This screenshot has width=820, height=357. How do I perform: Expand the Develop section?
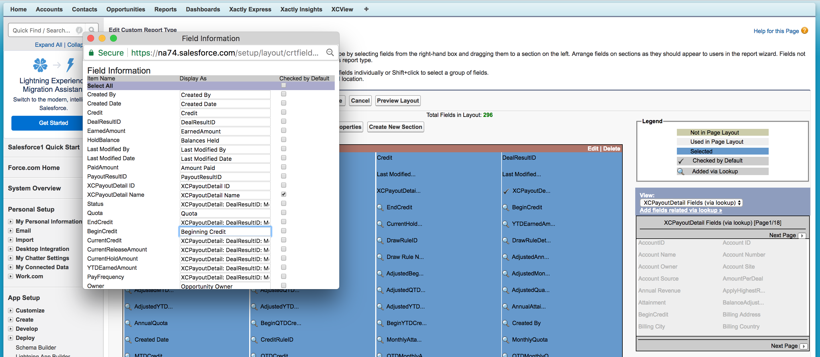(x=11, y=329)
